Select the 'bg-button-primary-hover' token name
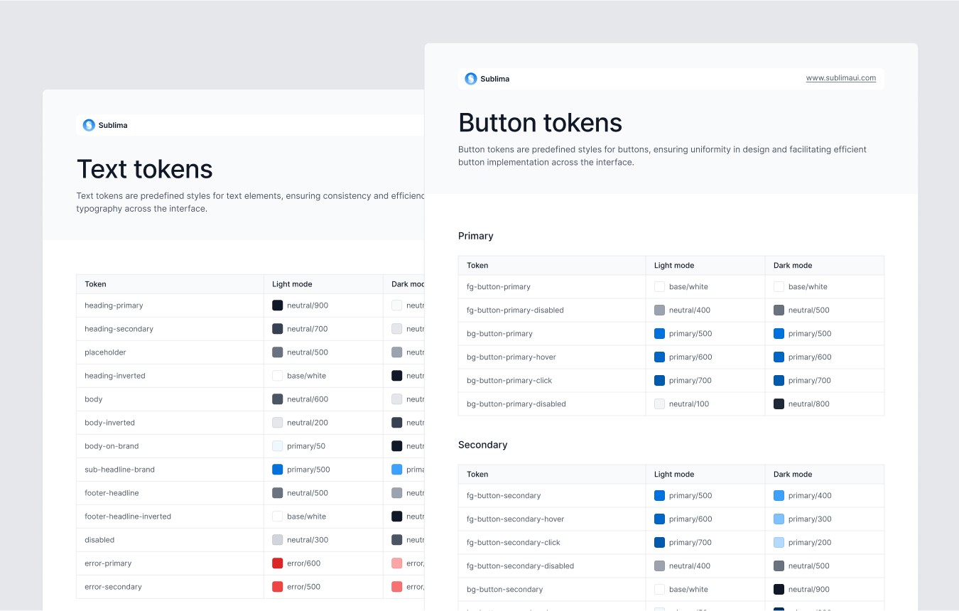The width and height of the screenshot is (959, 611). [x=511, y=357]
